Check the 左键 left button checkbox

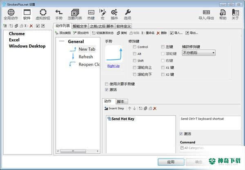pos(163,47)
